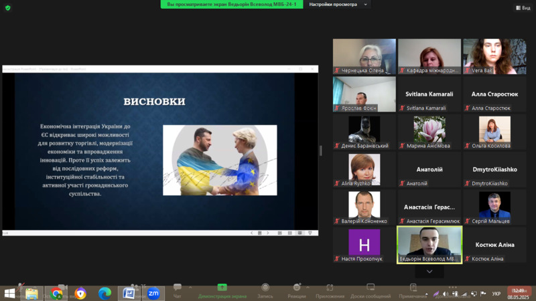The height and width of the screenshot is (301, 536).
Task: Open File Explorer from the taskbar
Action: pos(31,294)
